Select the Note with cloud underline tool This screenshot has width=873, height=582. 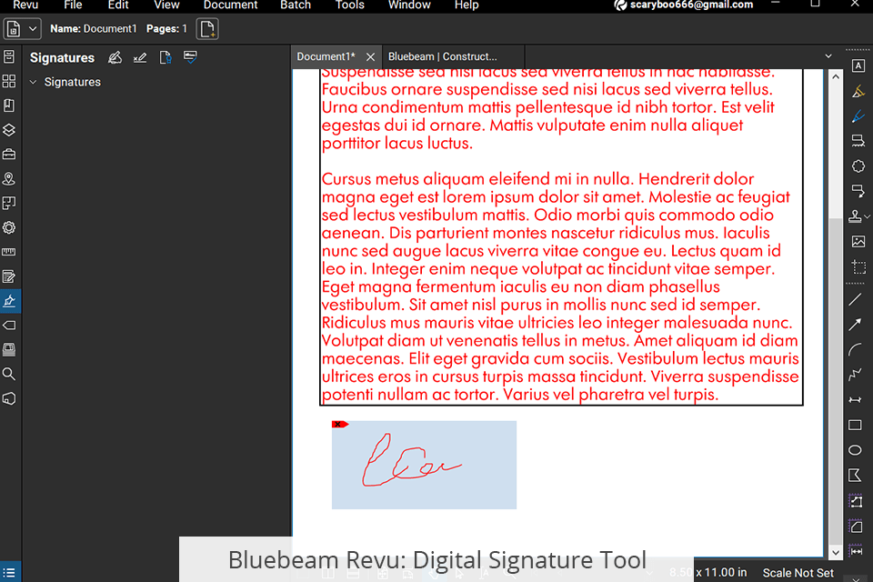click(x=858, y=141)
